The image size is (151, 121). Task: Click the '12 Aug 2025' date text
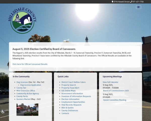(x=108, y=85)
